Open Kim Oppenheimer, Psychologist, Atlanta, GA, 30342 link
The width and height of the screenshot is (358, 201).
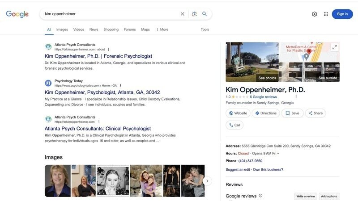click(x=102, y=92)
